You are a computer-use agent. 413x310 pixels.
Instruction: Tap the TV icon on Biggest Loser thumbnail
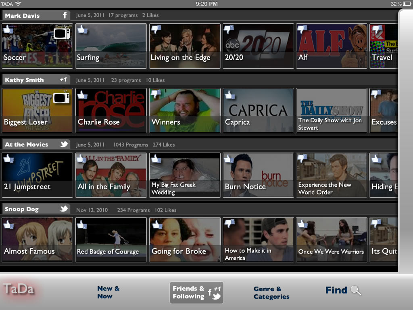point(61,97)
